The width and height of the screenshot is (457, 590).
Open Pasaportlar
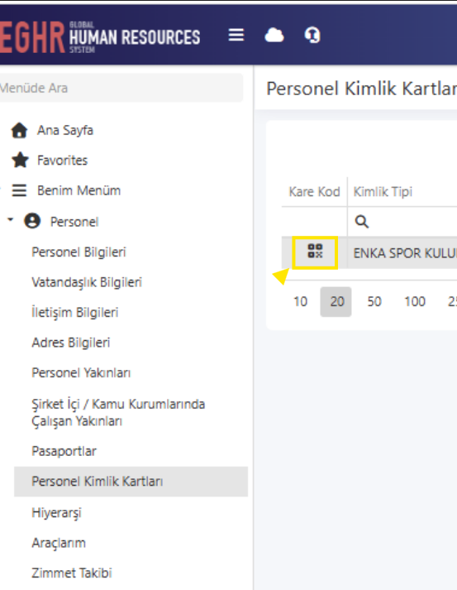pyautogui.click(x=64, y=451)
